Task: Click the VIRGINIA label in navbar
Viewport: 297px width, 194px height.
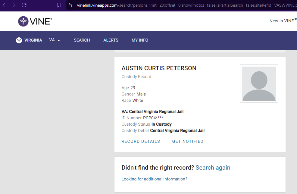Action: (33, 40)
